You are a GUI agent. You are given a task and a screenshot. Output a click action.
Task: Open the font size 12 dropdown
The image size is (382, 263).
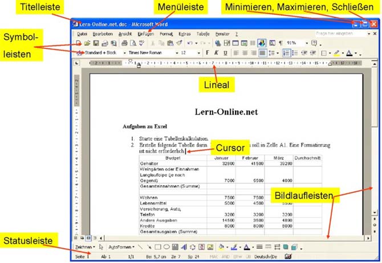(x=199, y=53)
